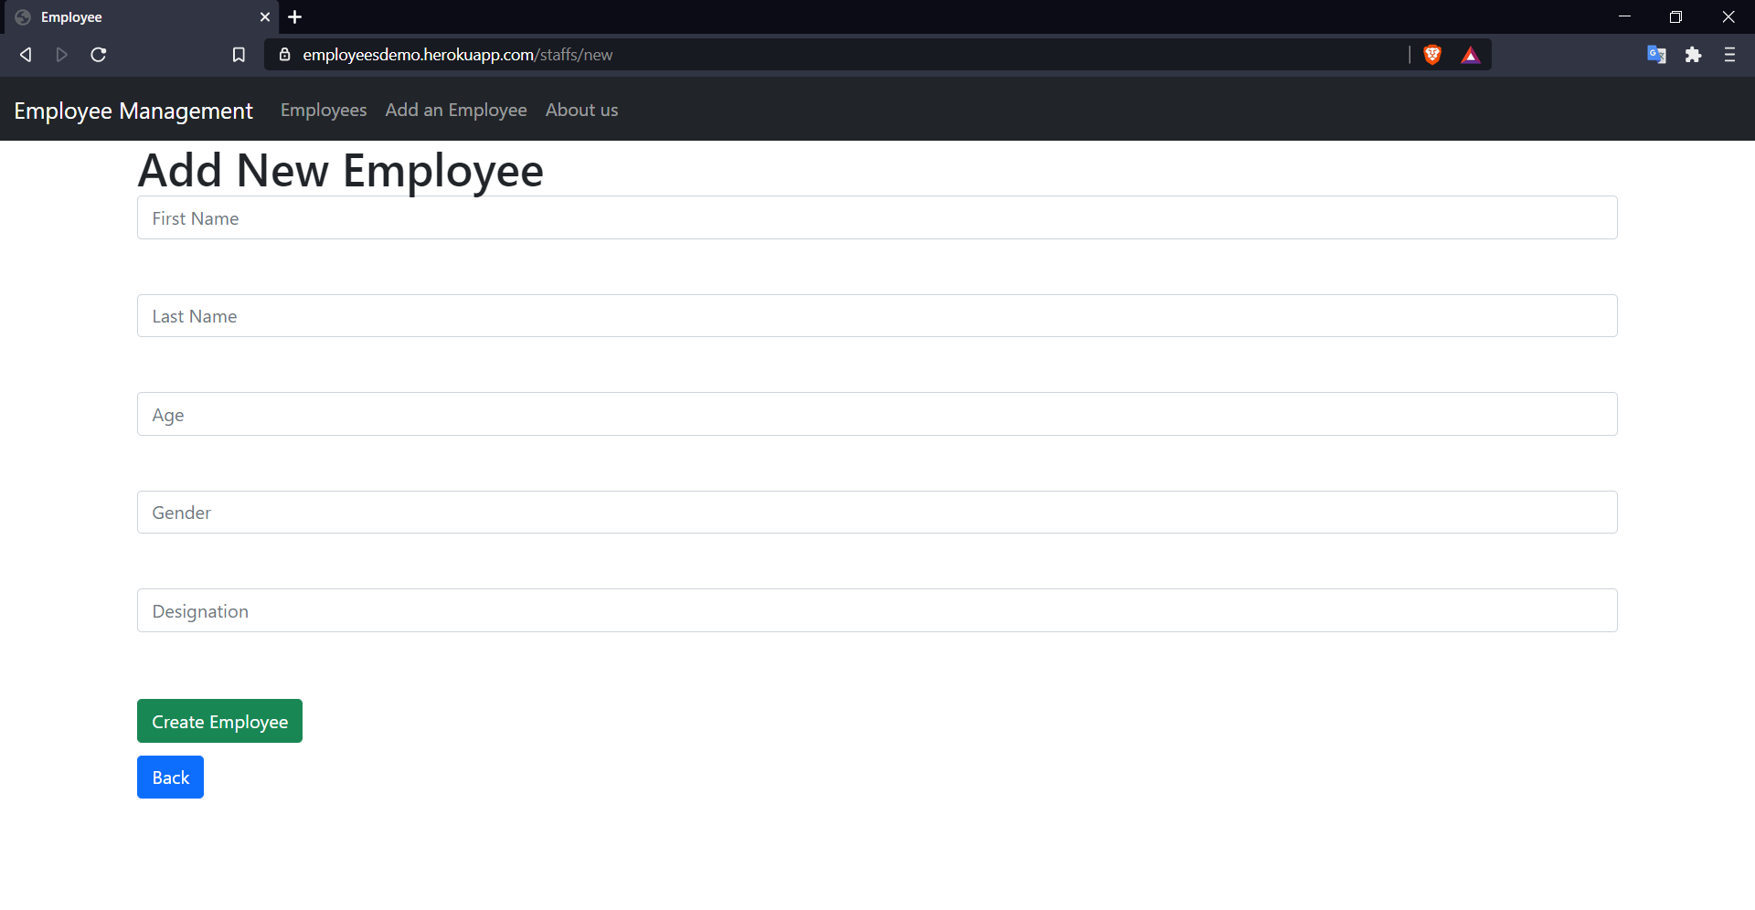The width and height of the screenshot is (1755, 910).
Task: Reload the page with the refresh icon
Action: point(99,55)
